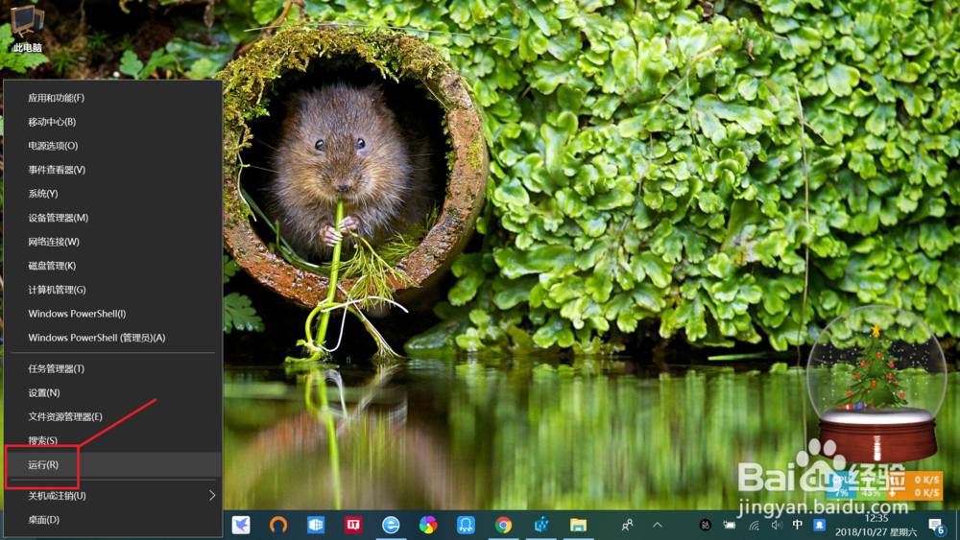Open the People icon on taskbar
This screenshot has height=540, width=960.
tap(627, 525)
